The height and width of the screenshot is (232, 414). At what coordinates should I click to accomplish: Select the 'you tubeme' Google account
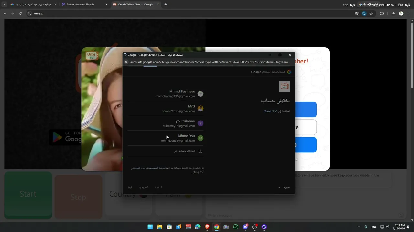tap(166, 123)
